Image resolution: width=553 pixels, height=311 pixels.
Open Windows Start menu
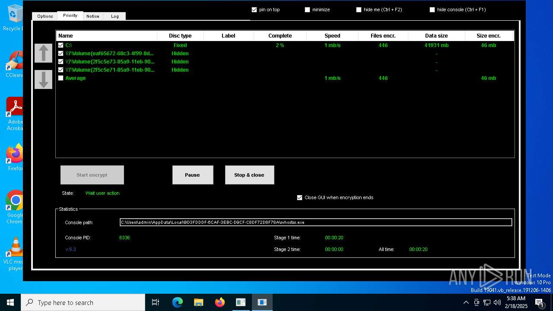pyautogui.click(x=10, y=302)
